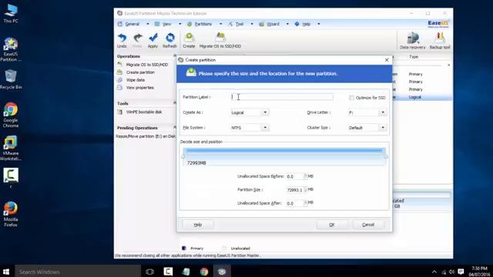This screenshot has height=277, width=493.
Task: Confirm dialog with OK button
Action: (x=332, y=225)
